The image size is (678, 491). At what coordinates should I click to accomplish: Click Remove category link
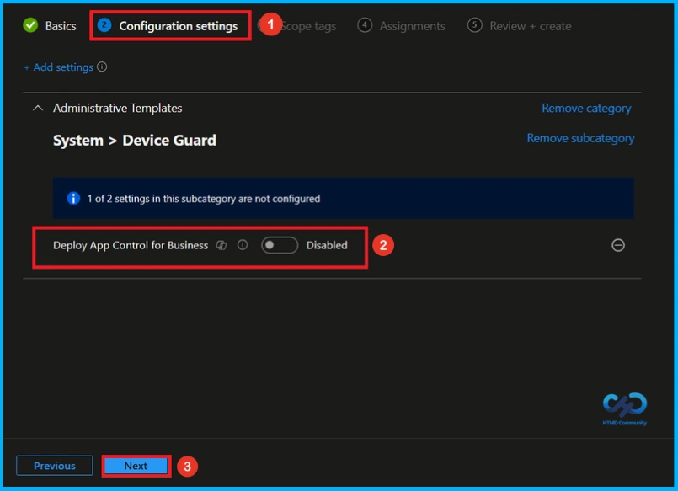click(x=586, y=108)
